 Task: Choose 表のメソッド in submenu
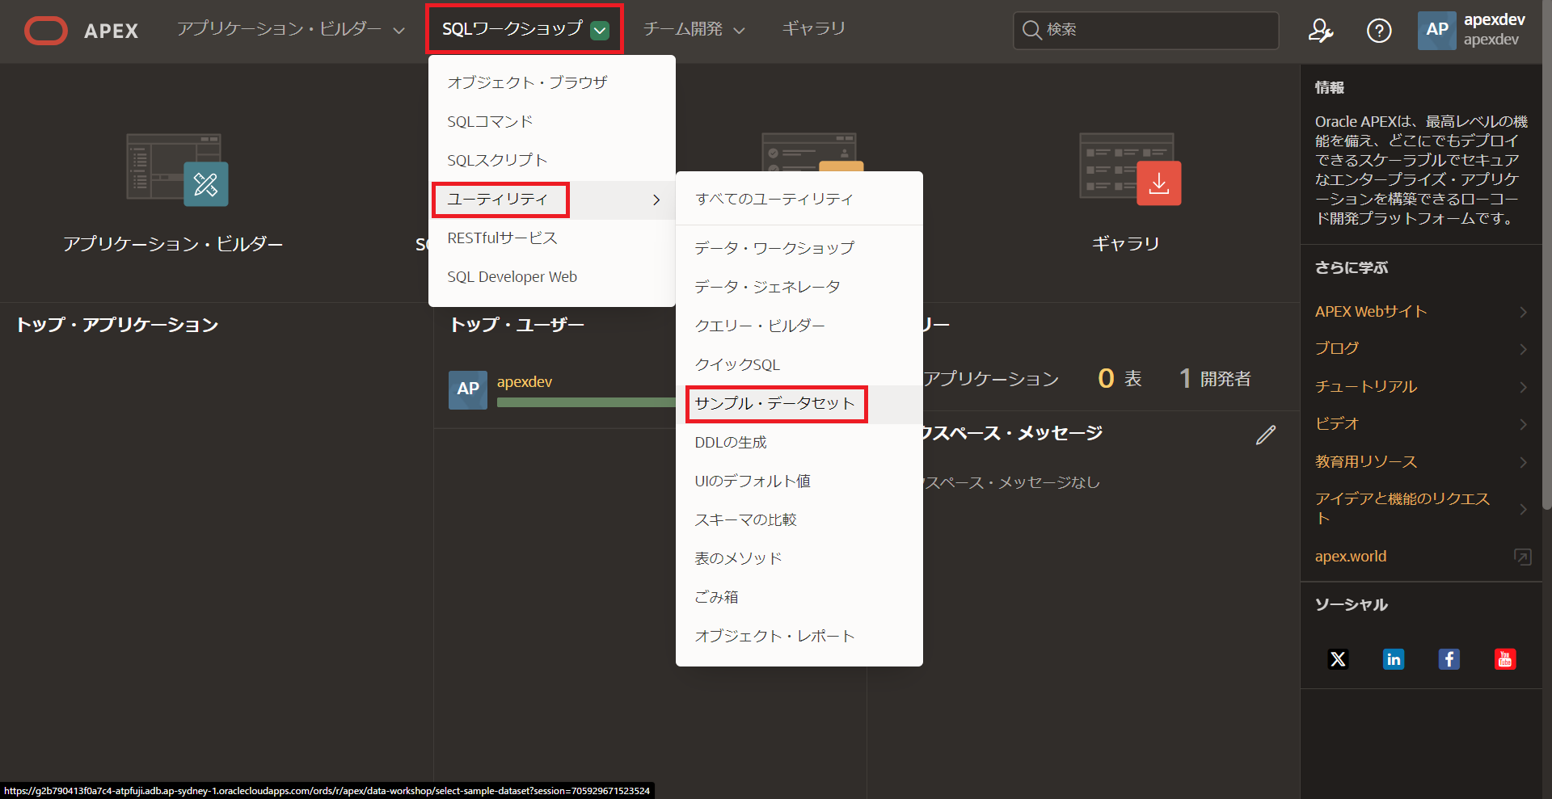[799, 559]
